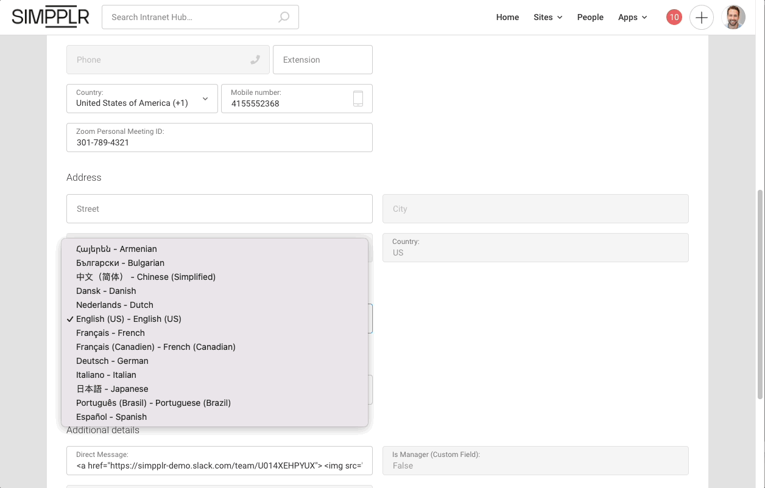Click the Extension field
The height and width of the screenshot is (488, 765).
click(323, 60)
